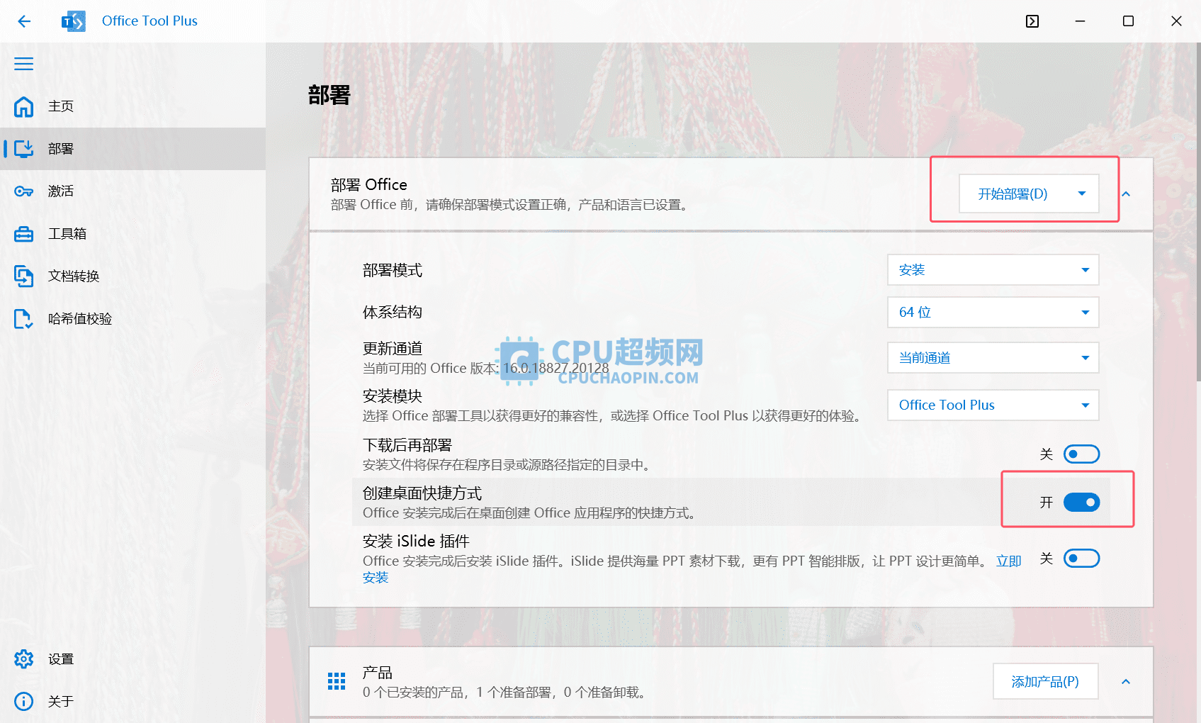Click the 添加产品(P) button
This screenshot has height=723, width=1201.
click(1045, 681)
